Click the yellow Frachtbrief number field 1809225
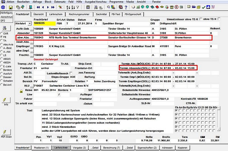Screen dimensions: 228x151 (44, 23)
